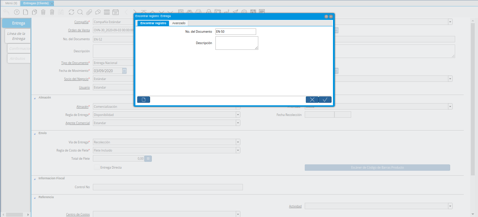Viewport: 478px width, 217px height.
Task: Collapse the Referencia section
Action: pos(35,197)
